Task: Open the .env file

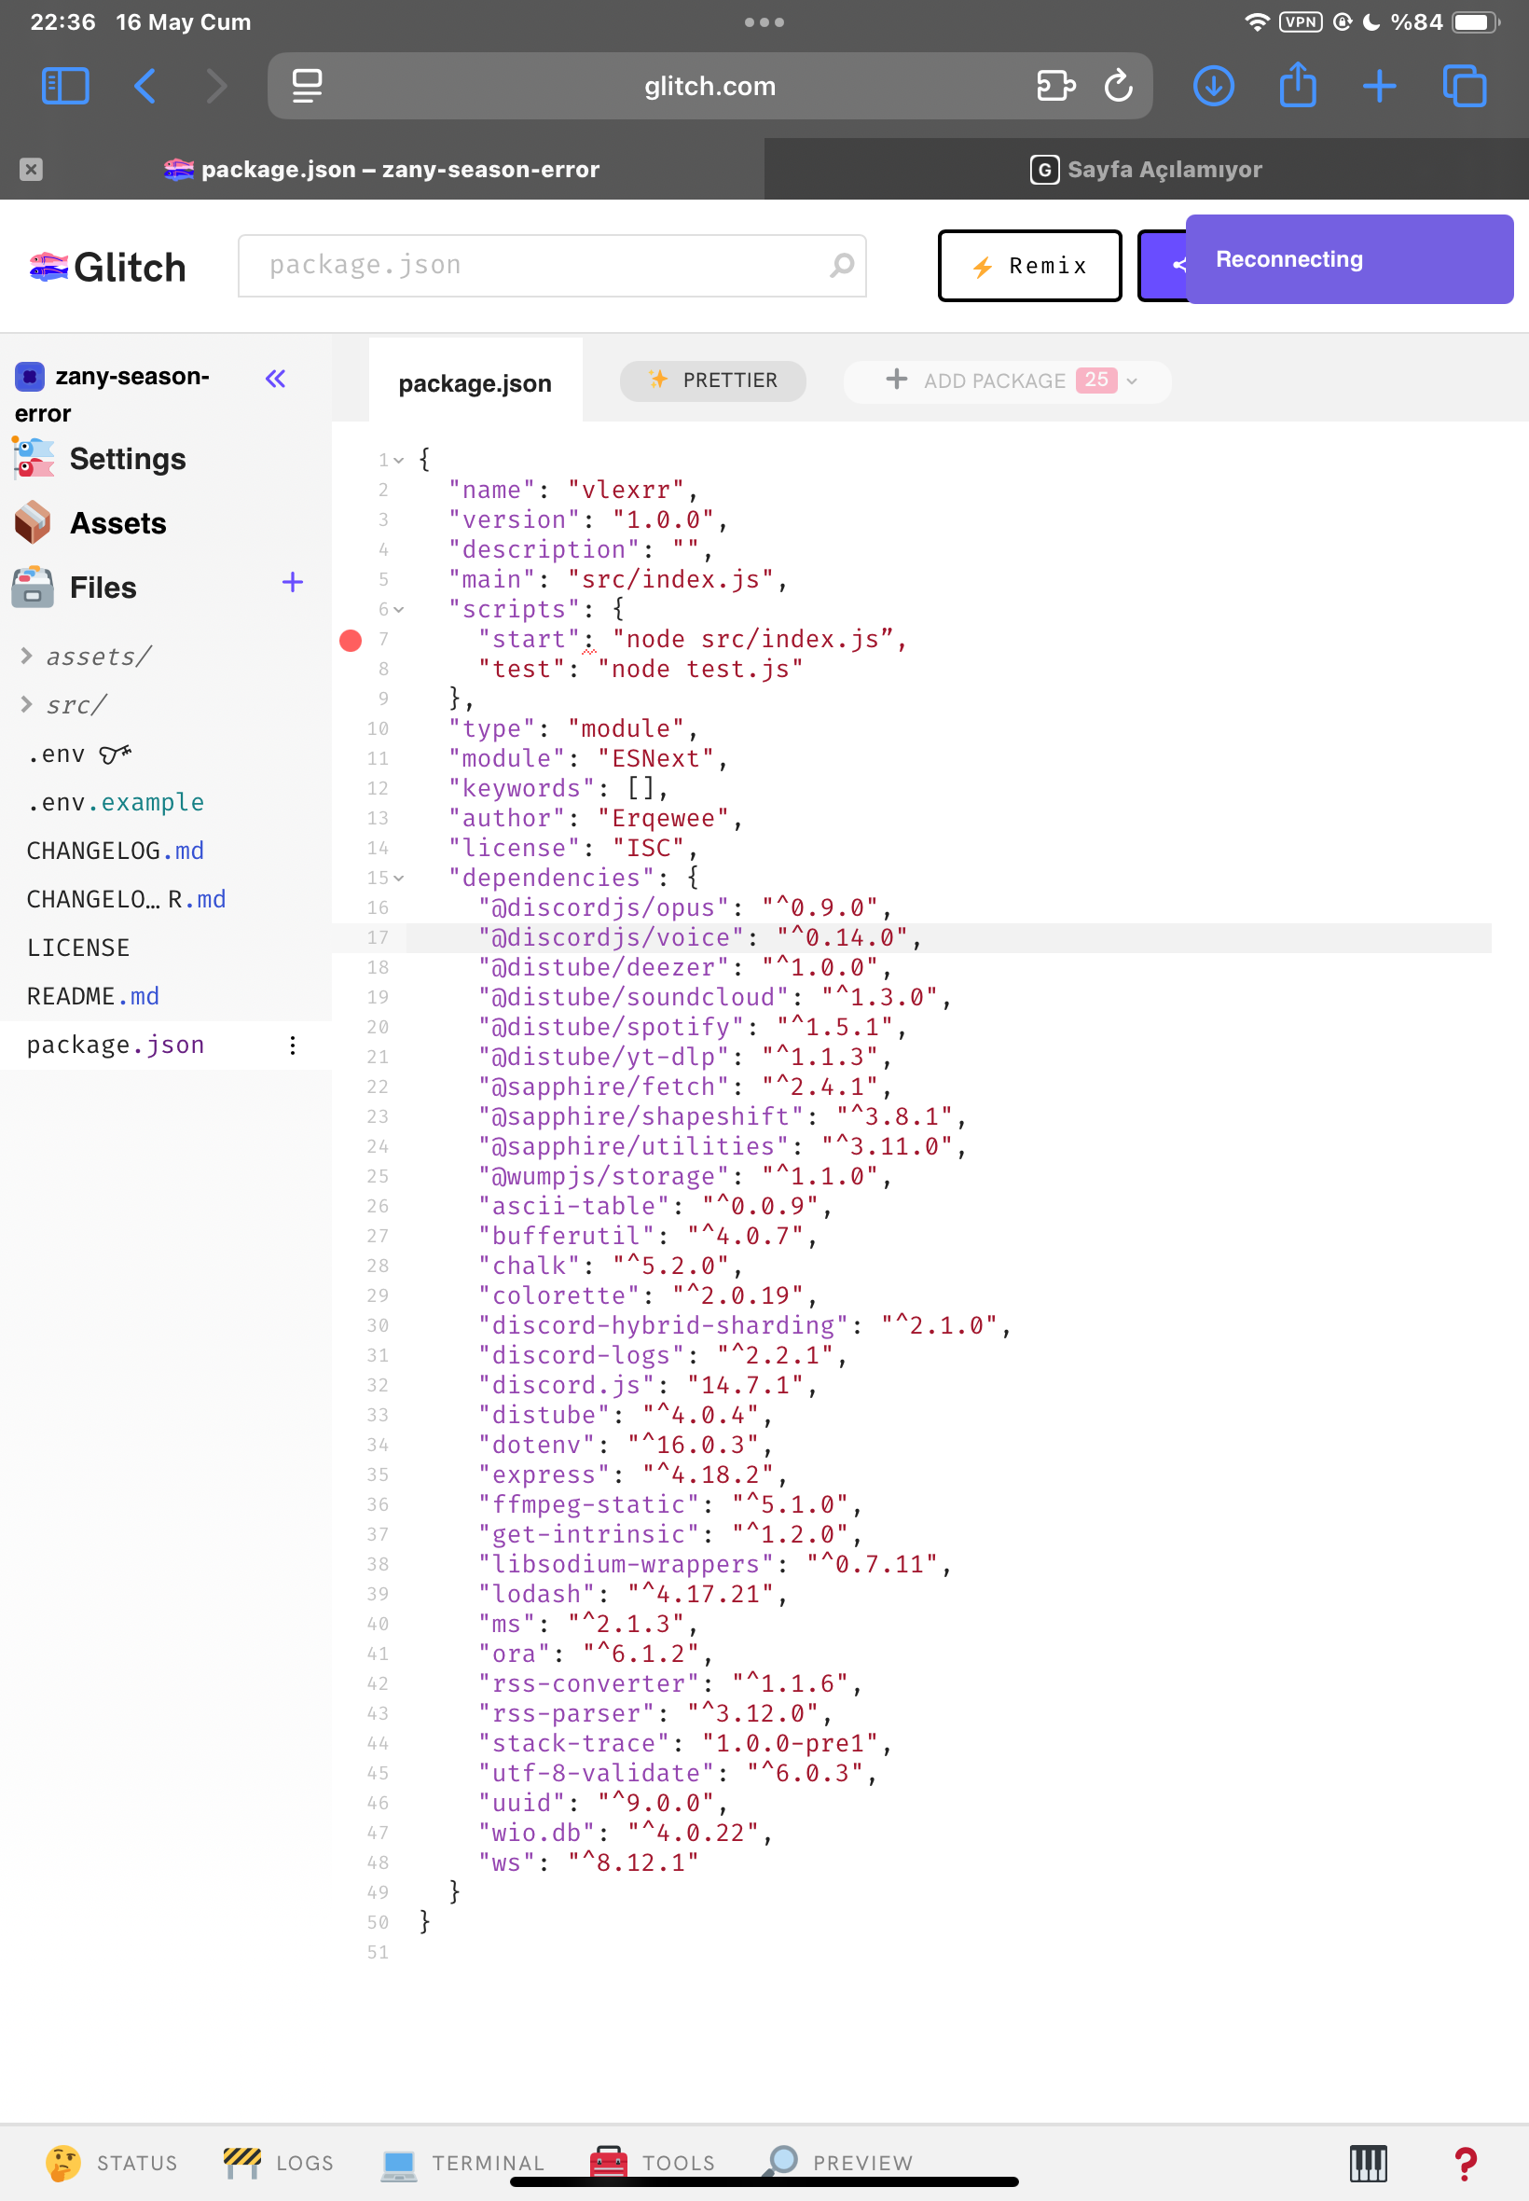Action: 78,754
